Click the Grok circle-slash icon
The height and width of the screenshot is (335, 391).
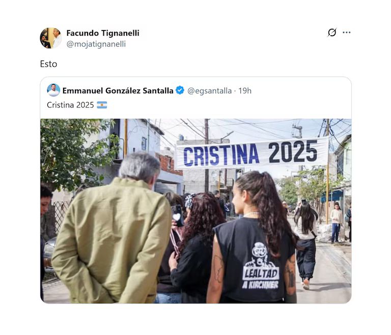coord(332,33)
